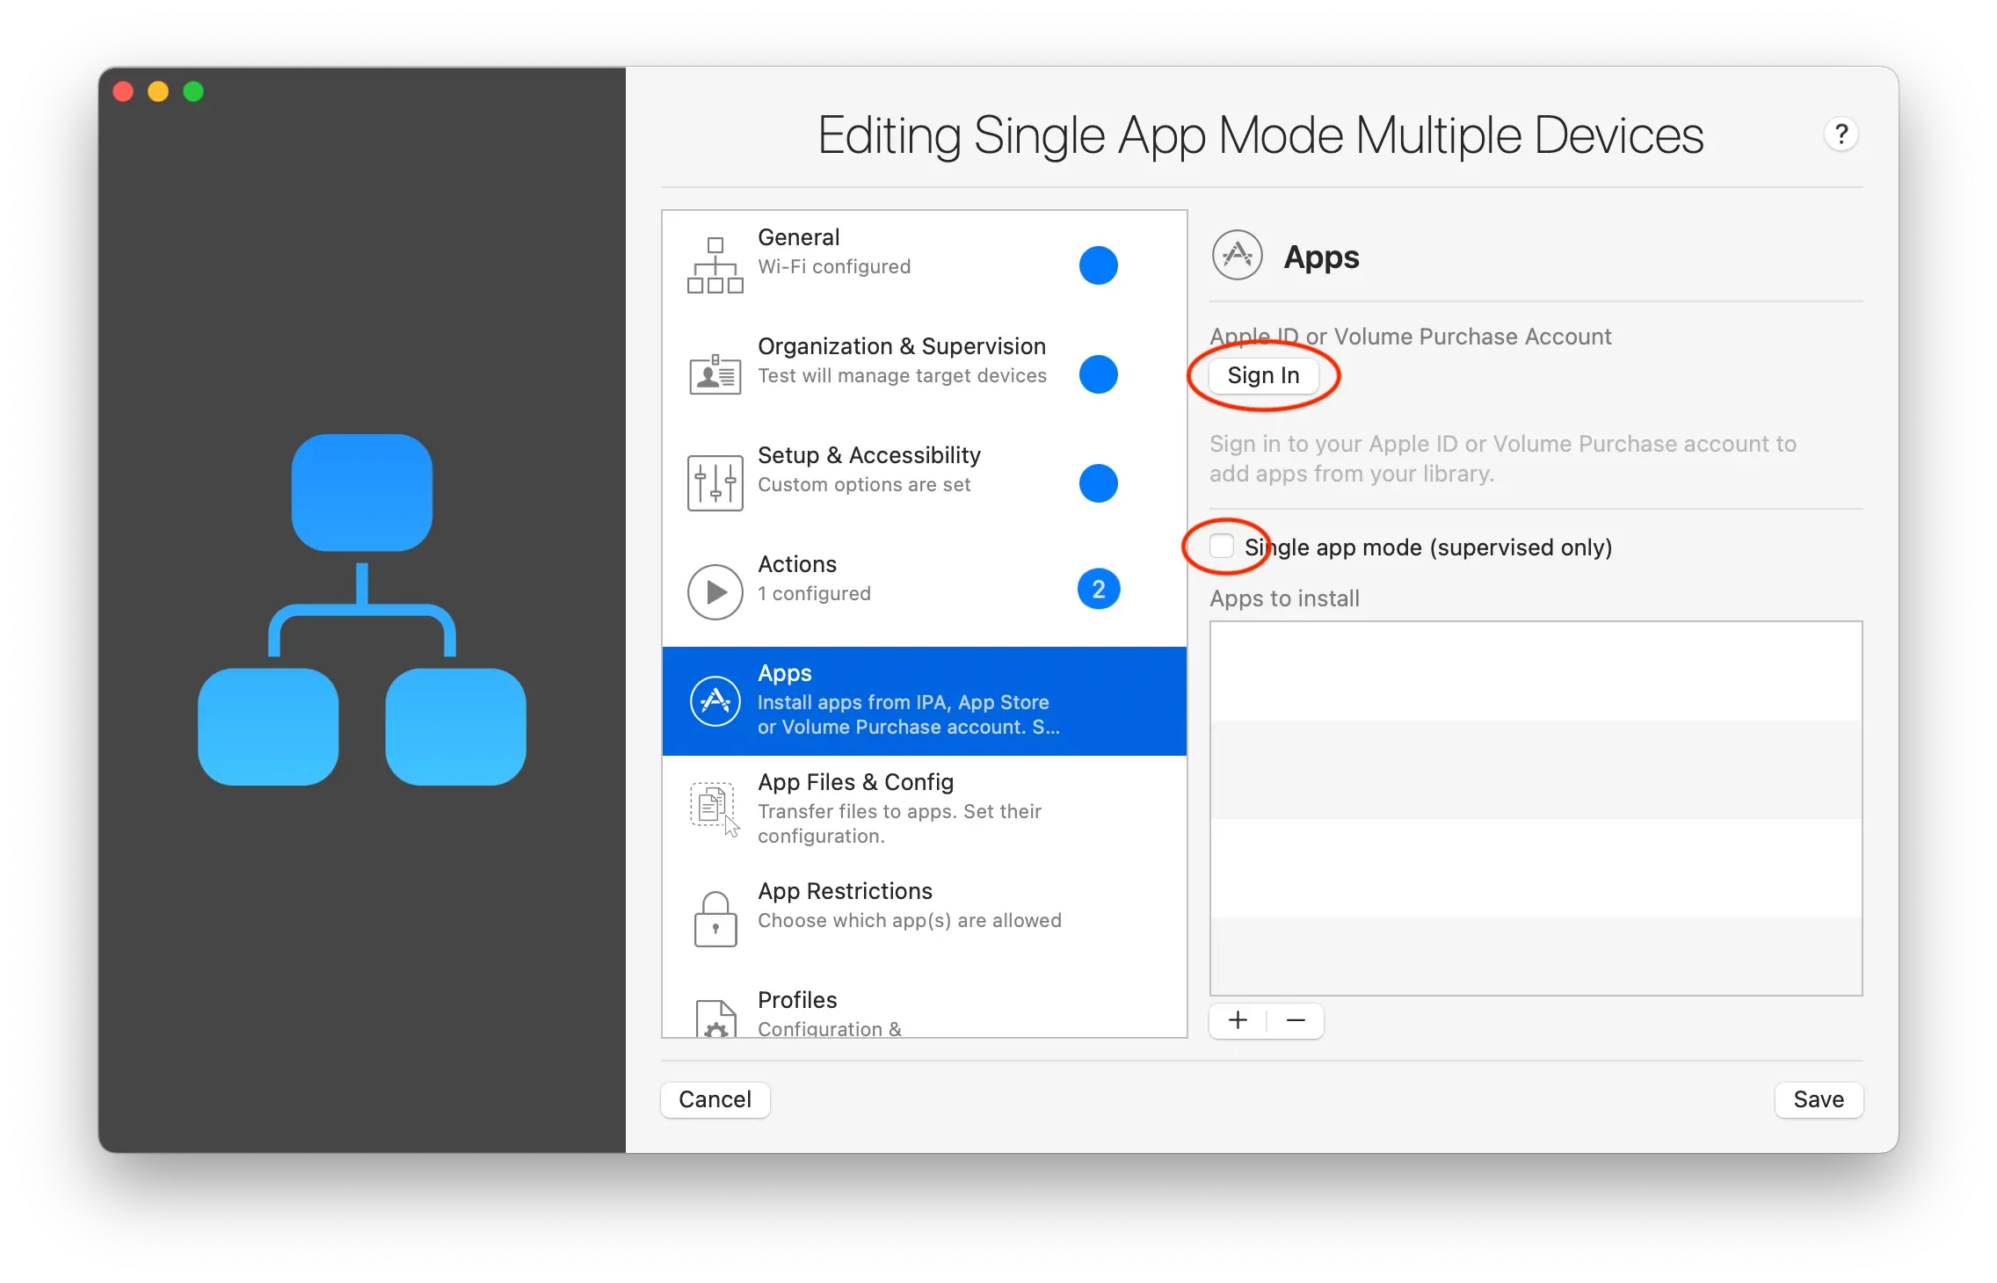Click the Apps icon in the right panel header
This screenshot has height=1283, width=1997.
pos(1237,255)
